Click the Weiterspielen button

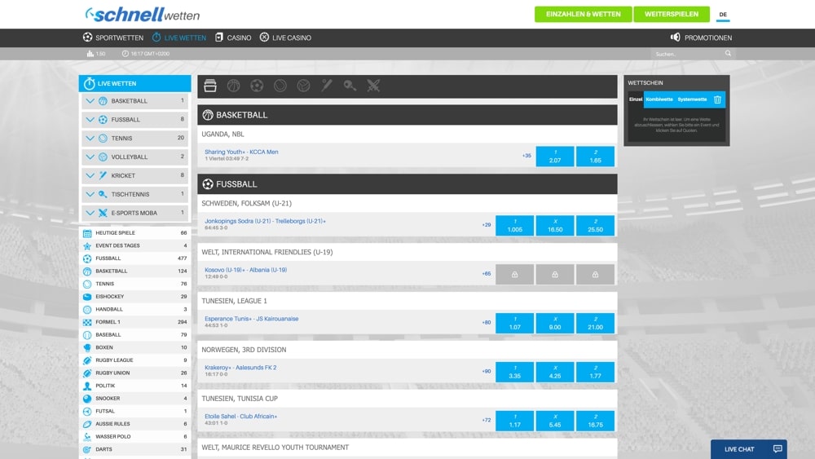[672, 14]
